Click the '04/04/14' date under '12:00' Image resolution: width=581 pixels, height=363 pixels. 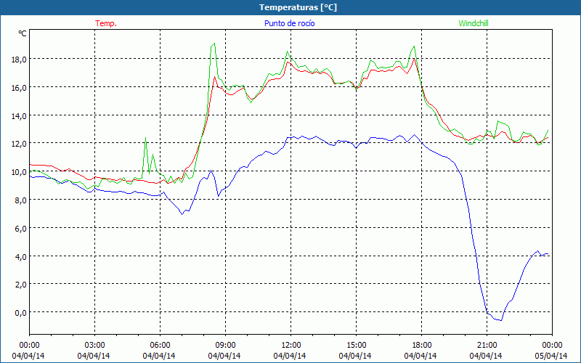(x=290, y=356)
